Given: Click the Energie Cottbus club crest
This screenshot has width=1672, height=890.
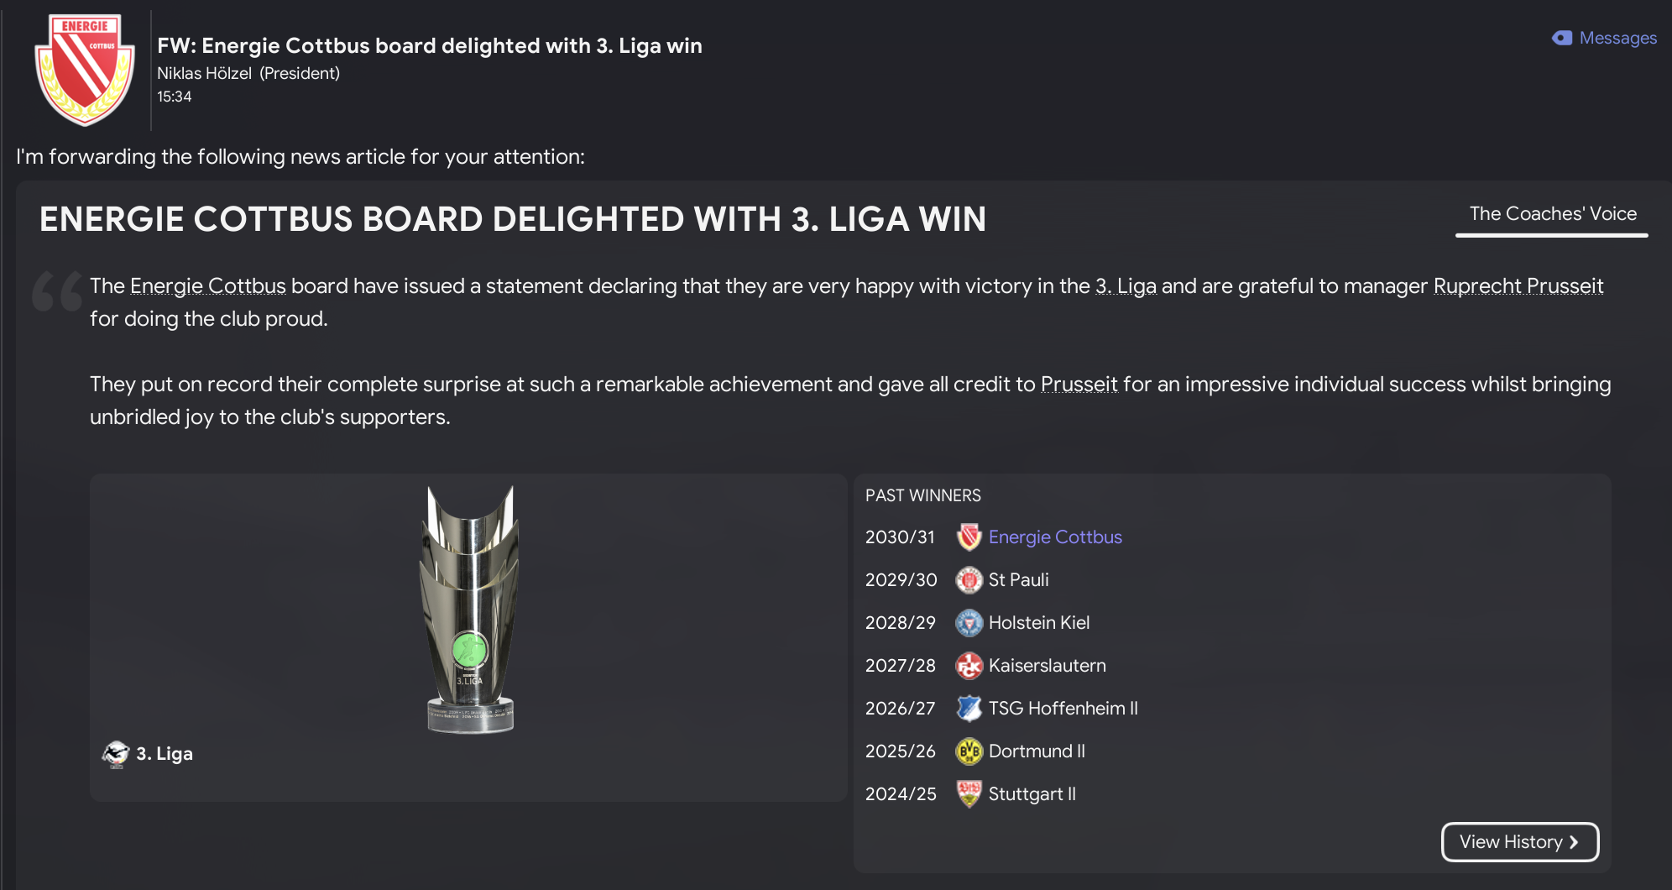Looking at the screenshot, I should click(84, 70).
